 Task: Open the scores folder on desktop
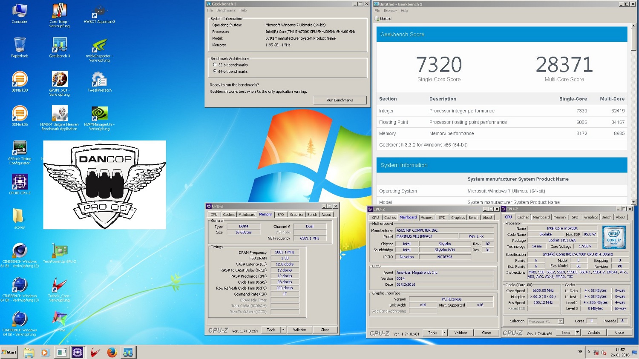(x=20, y=219)
